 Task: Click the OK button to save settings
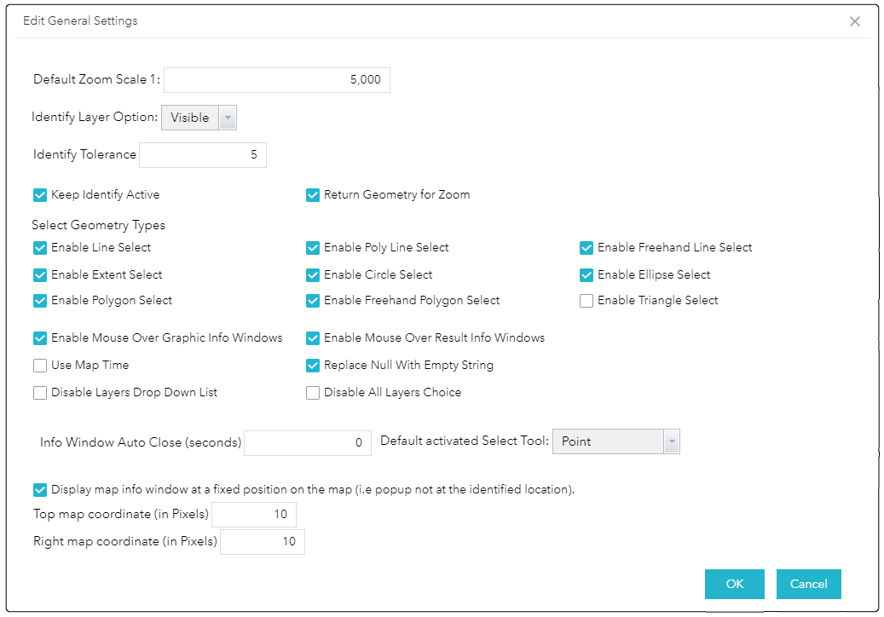pyautogui.click(x=734, y=584)
